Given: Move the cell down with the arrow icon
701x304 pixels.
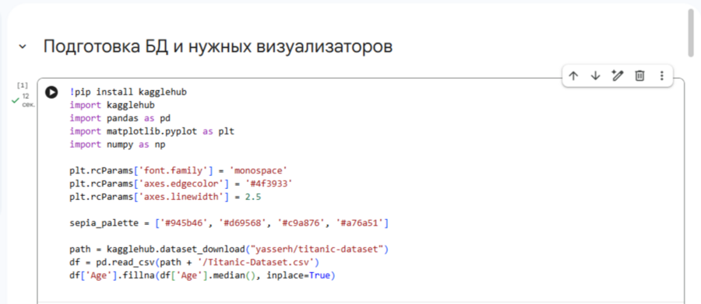Looking at the screenshot, I should click(x=595, y=76).
